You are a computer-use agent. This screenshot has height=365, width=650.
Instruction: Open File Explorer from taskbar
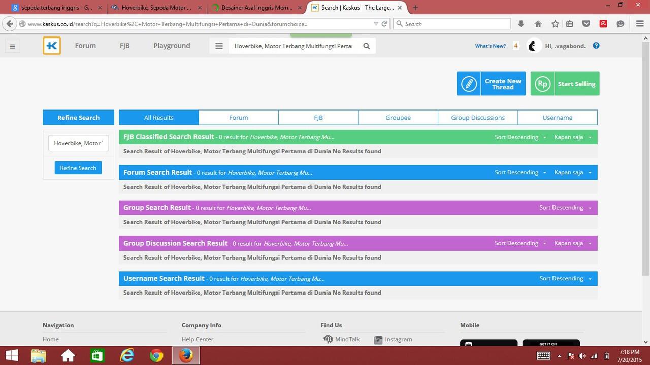point(39,355)
